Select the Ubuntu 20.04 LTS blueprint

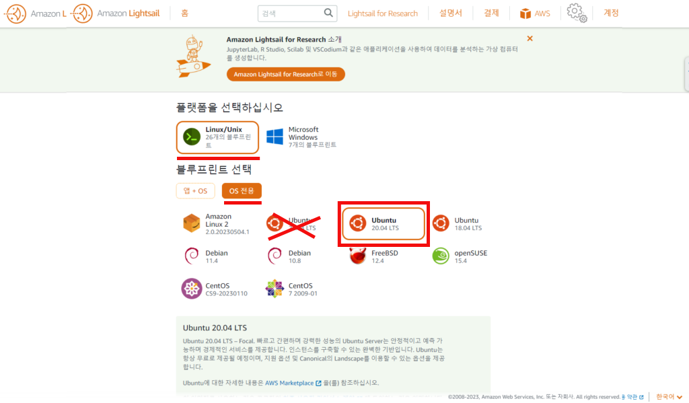tap(383, 224)
